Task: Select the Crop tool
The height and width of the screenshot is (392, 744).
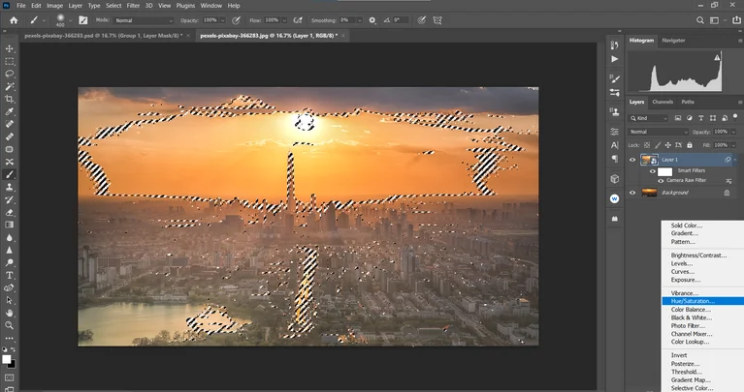Action: click(10, 99)
